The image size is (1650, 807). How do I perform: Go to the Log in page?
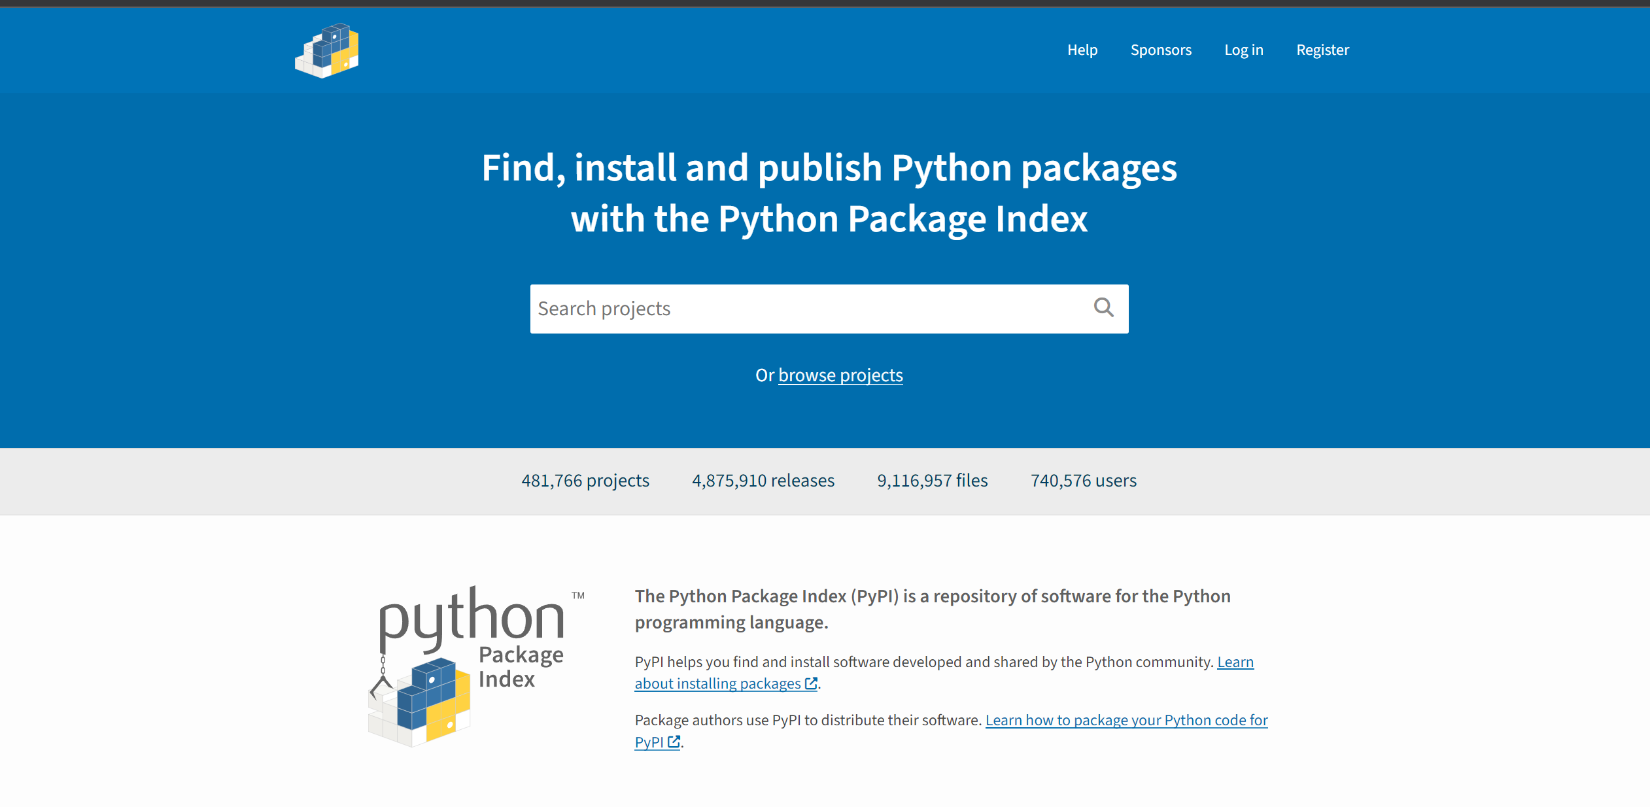pyautogui.click(x=1243, y=50)
